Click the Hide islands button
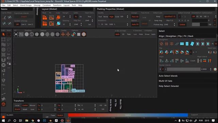 (x=141, y=34)
